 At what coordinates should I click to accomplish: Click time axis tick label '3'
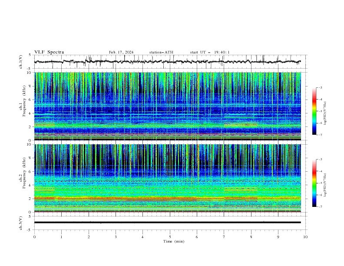point(116,237)
